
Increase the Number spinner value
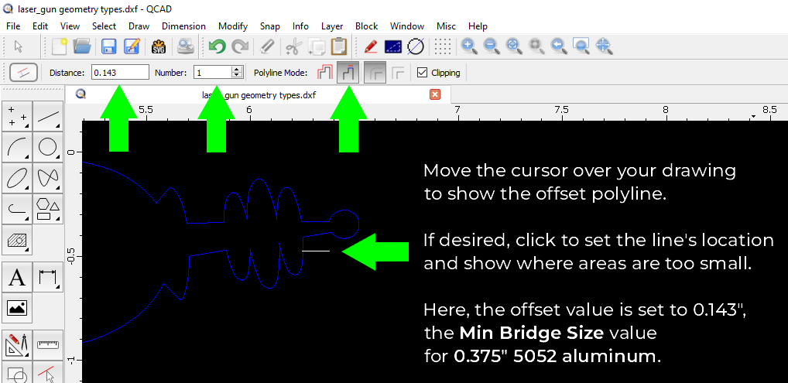tap(236, 70)
